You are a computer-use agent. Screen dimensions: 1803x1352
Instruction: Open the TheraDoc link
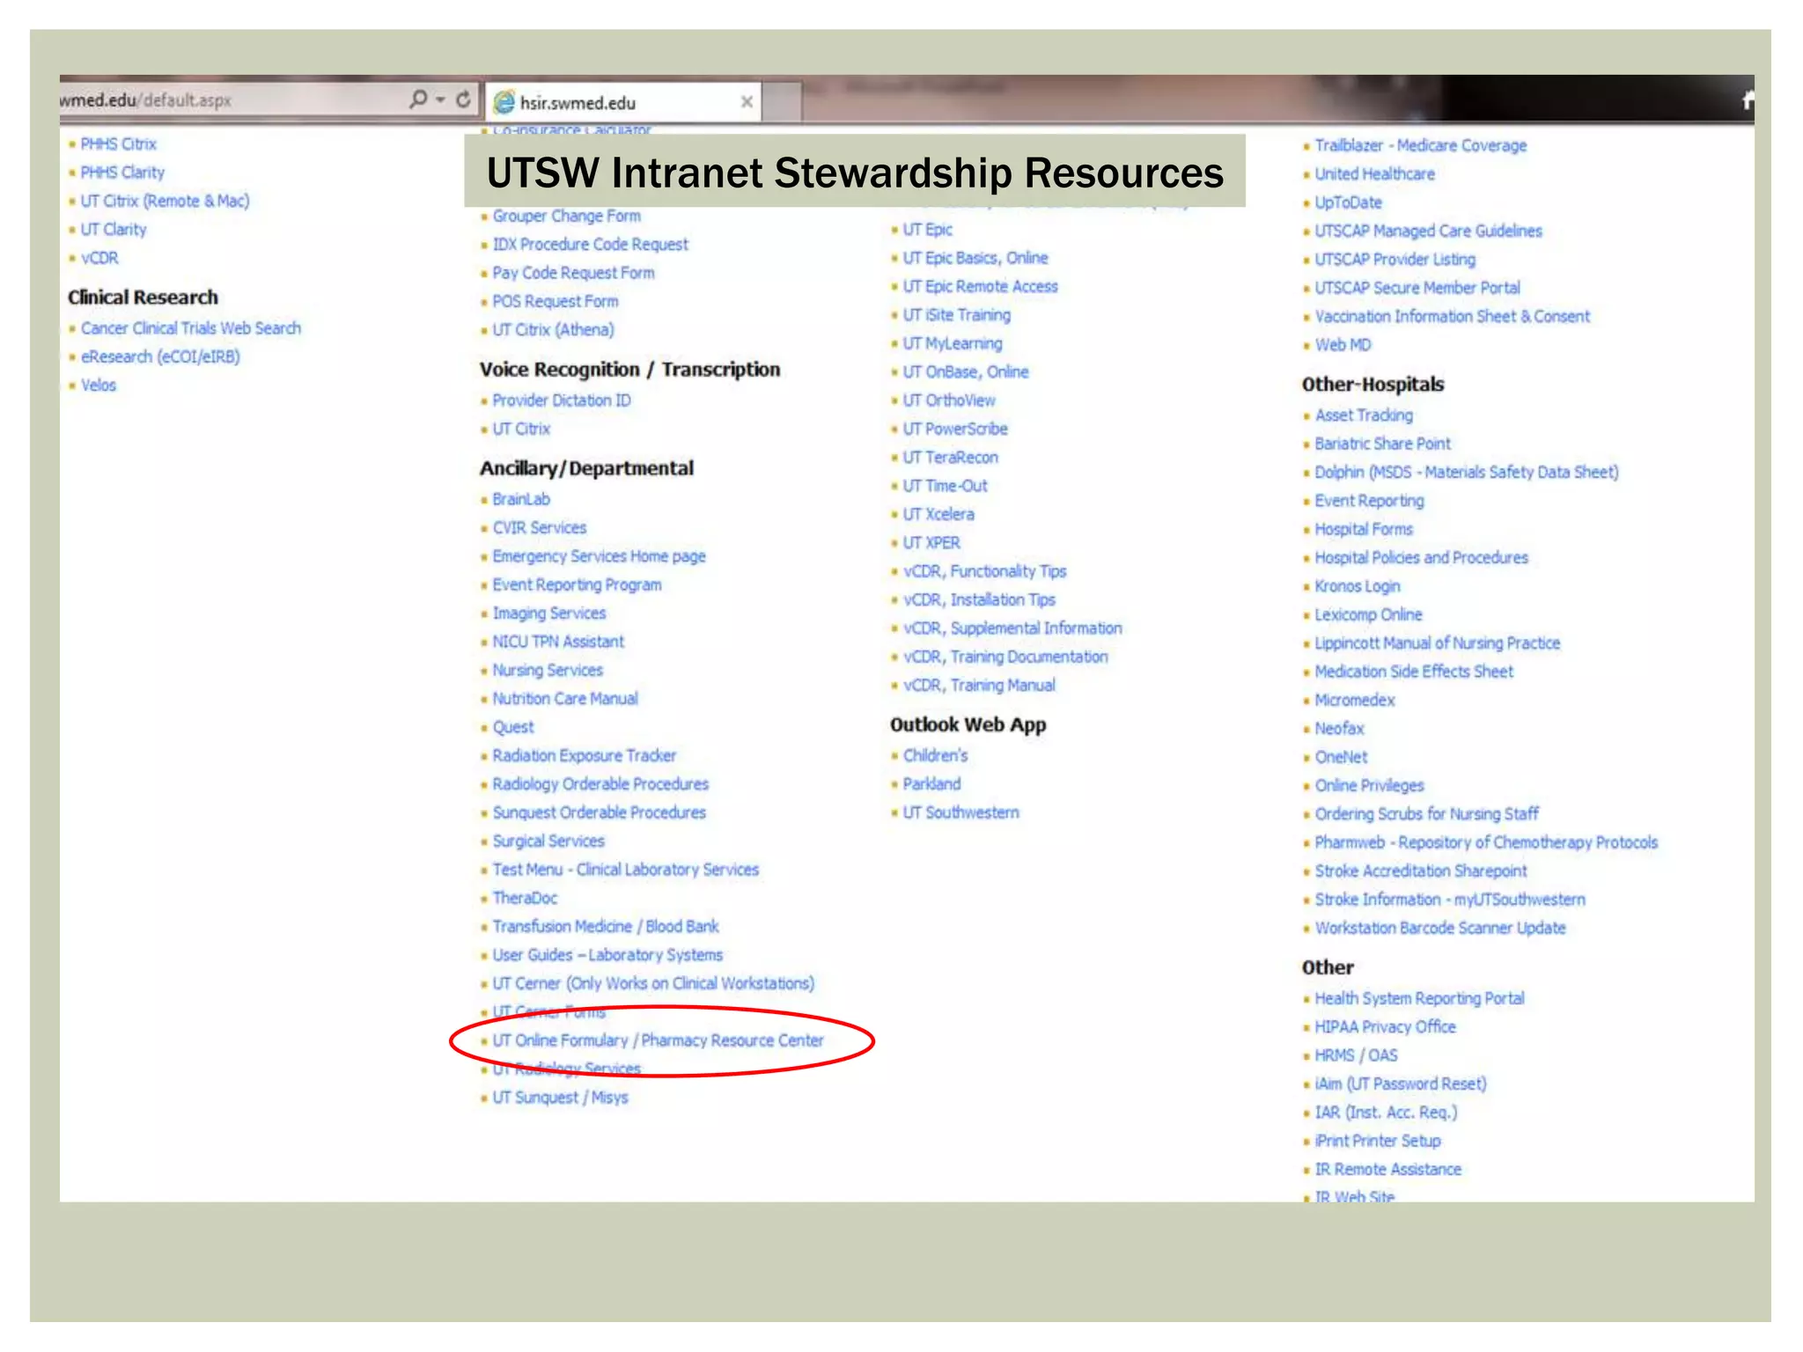point(526,898)
